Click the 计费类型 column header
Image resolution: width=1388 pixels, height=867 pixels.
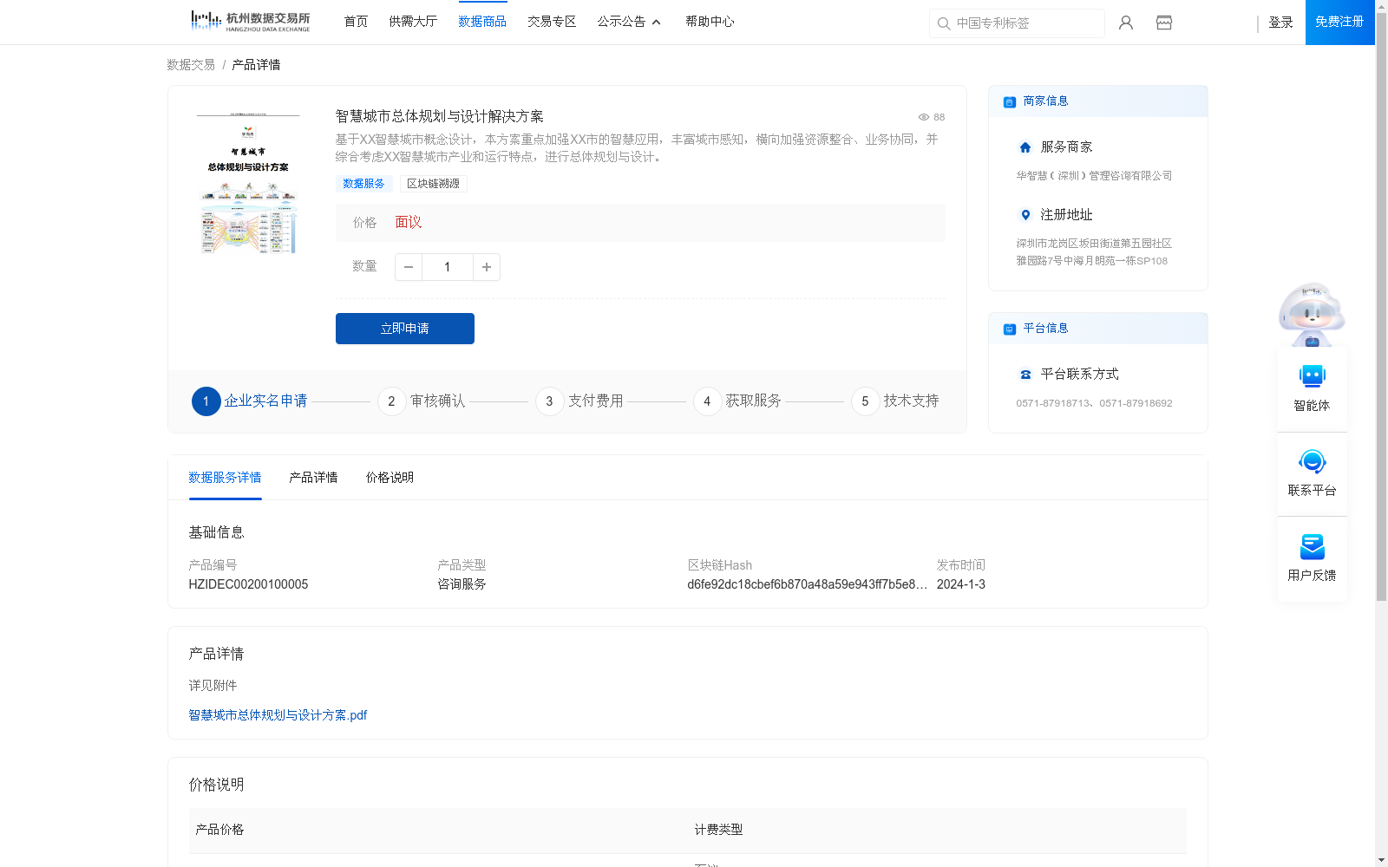pyautogui.click(x=718, y=830)
